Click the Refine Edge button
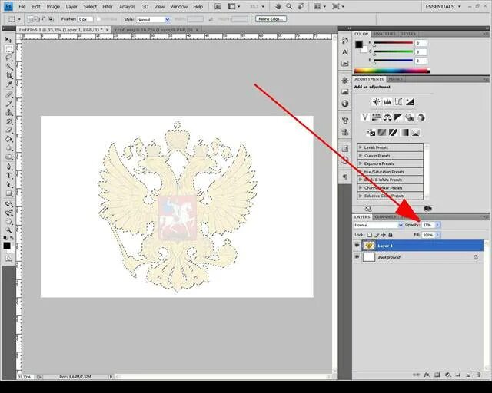Screen dimensions: 492x393 271,19
